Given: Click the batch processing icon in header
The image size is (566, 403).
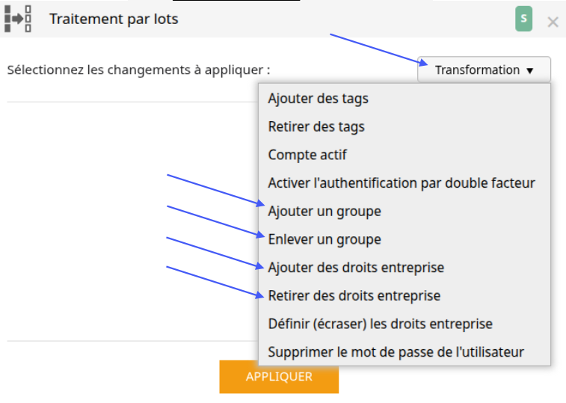Looking at the screenshot, I should [18, 19].
